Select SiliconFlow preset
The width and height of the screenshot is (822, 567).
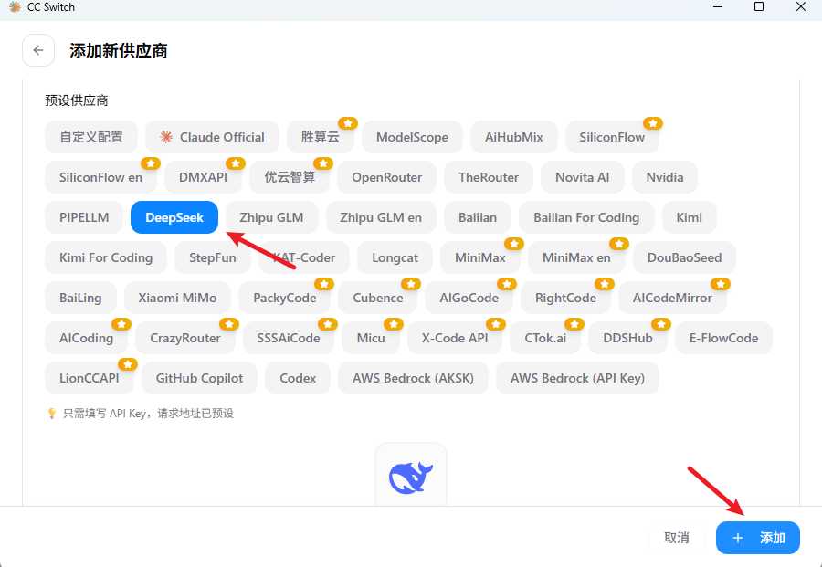point(612,137)
